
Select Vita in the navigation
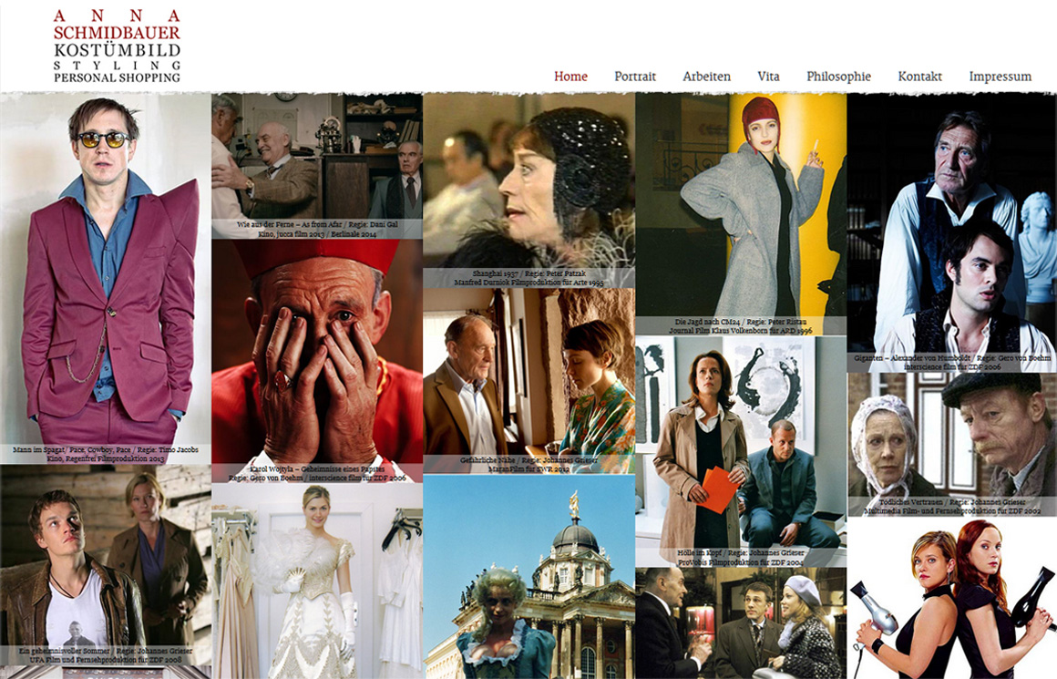[x=768, y=77]
